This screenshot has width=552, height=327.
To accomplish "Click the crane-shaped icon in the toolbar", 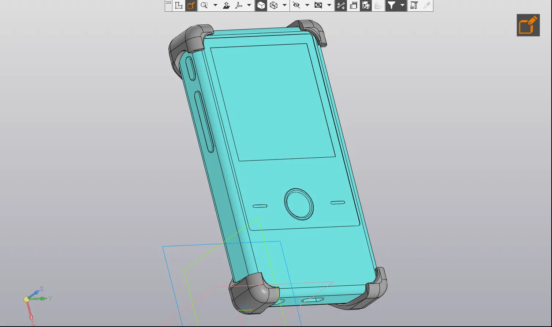I will pyautogui.click(x=414, y=5).
